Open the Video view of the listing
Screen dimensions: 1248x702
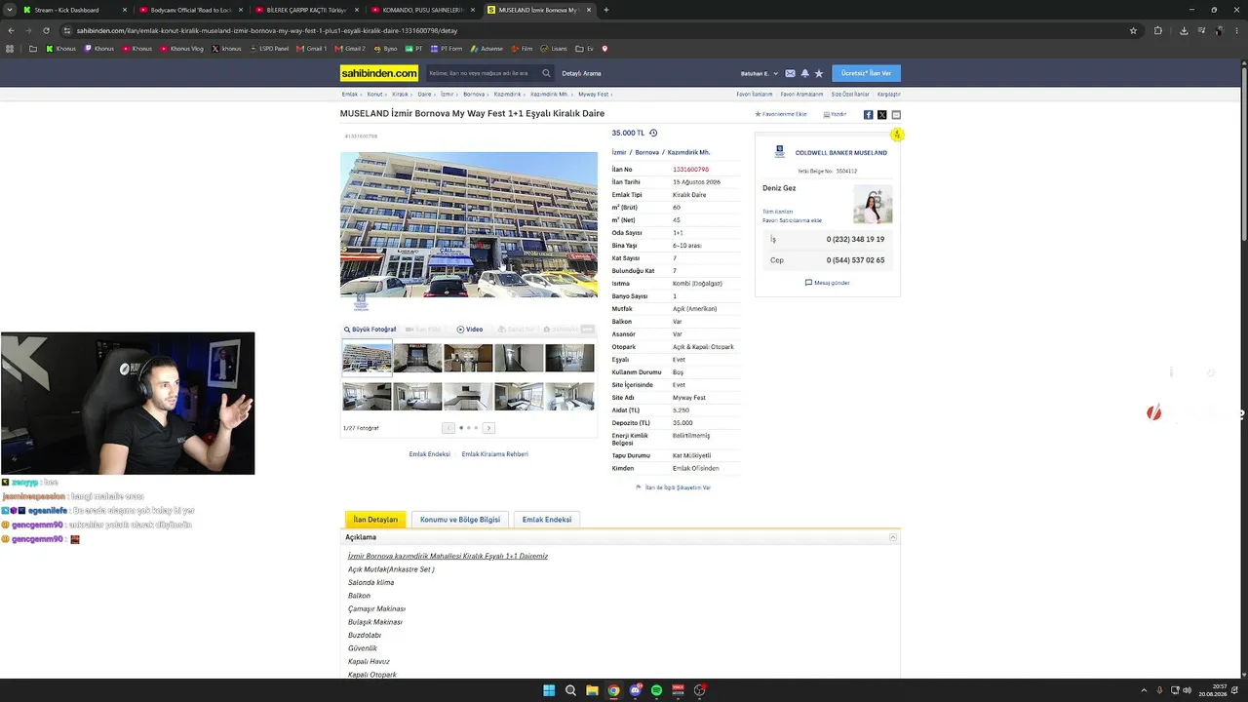470,330
